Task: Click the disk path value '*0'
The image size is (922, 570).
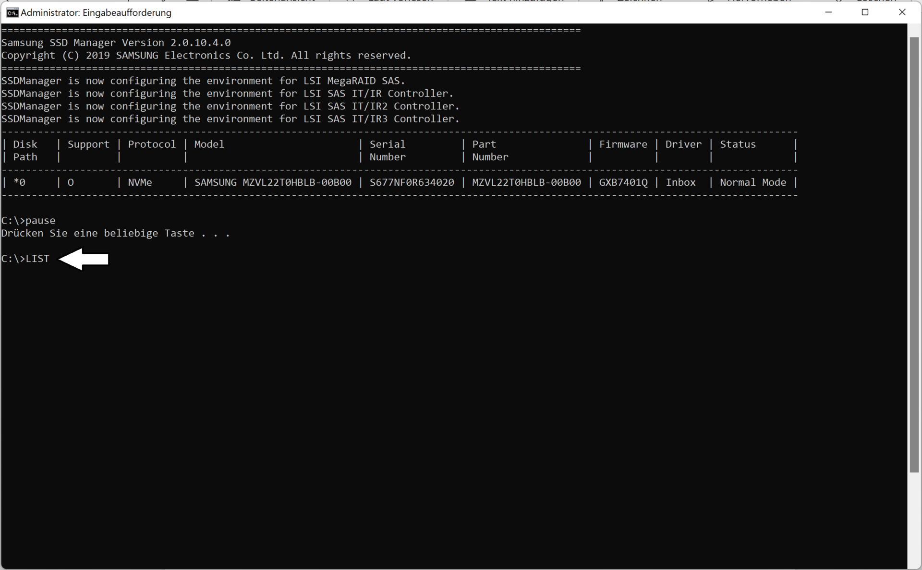Action: pos(19,182)
